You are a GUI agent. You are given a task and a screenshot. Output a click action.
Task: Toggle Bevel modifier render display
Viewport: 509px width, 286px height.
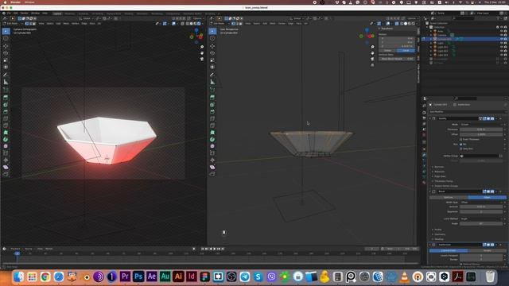click(x=492, y=191)
